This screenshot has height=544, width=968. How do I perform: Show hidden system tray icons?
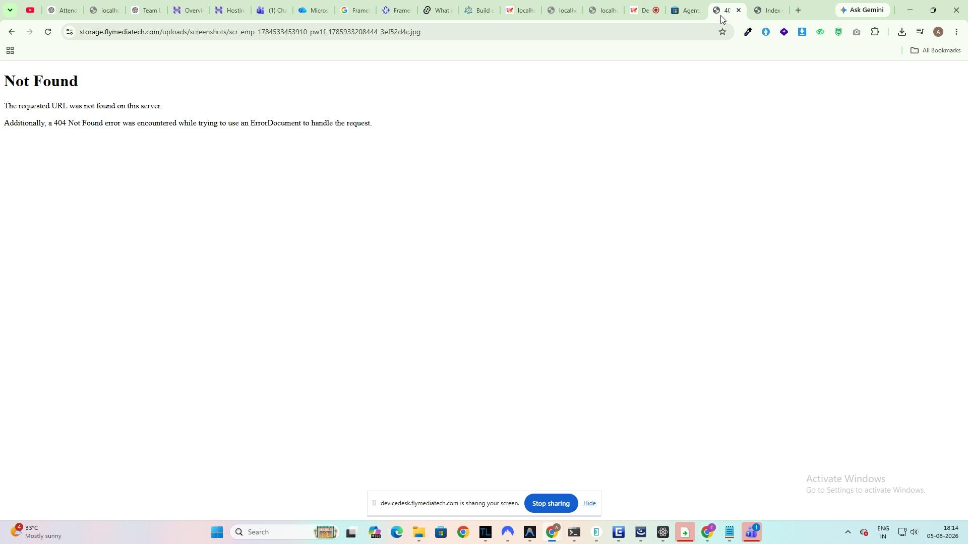[x=848, y=532]
